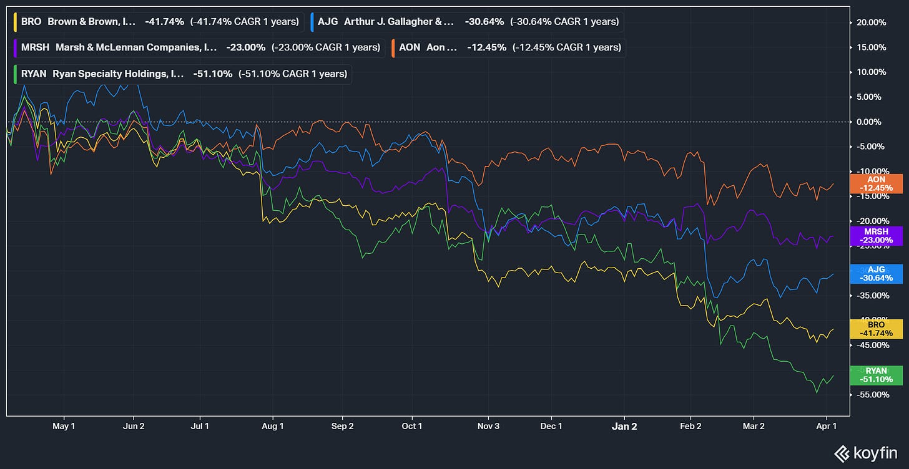
Task: Click the 'Feb 2' date on time axis
Action: (x=690, y=427)
